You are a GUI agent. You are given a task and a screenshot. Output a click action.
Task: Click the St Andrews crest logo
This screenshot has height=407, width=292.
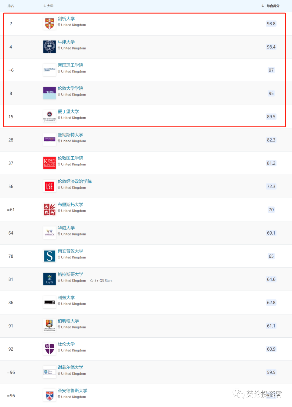click(x=49, y=396)
